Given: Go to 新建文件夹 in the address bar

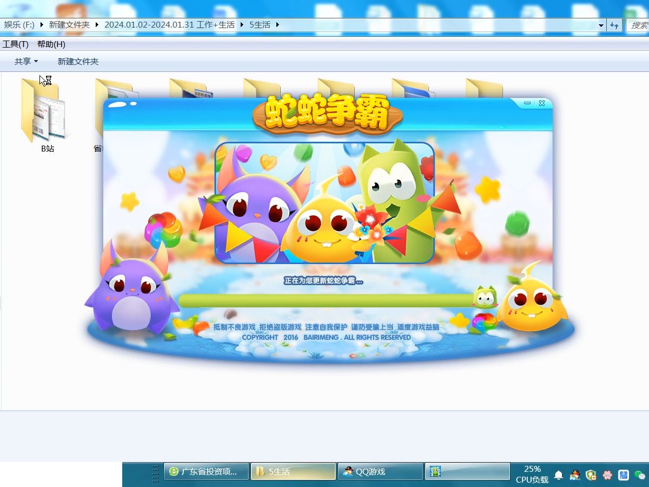Looking at the screenshot, I should pos(69,25).
